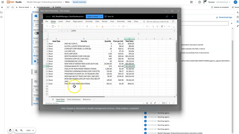The height and width of the screenshot is (134, 239).
Task: Expand the fill color dropdown arrow
Action: coord(99,26)
